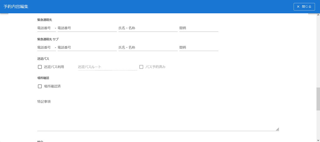Enable the 場所確認済 checkbox
Screen dimensions: 320x142
(x=40, y=86)
